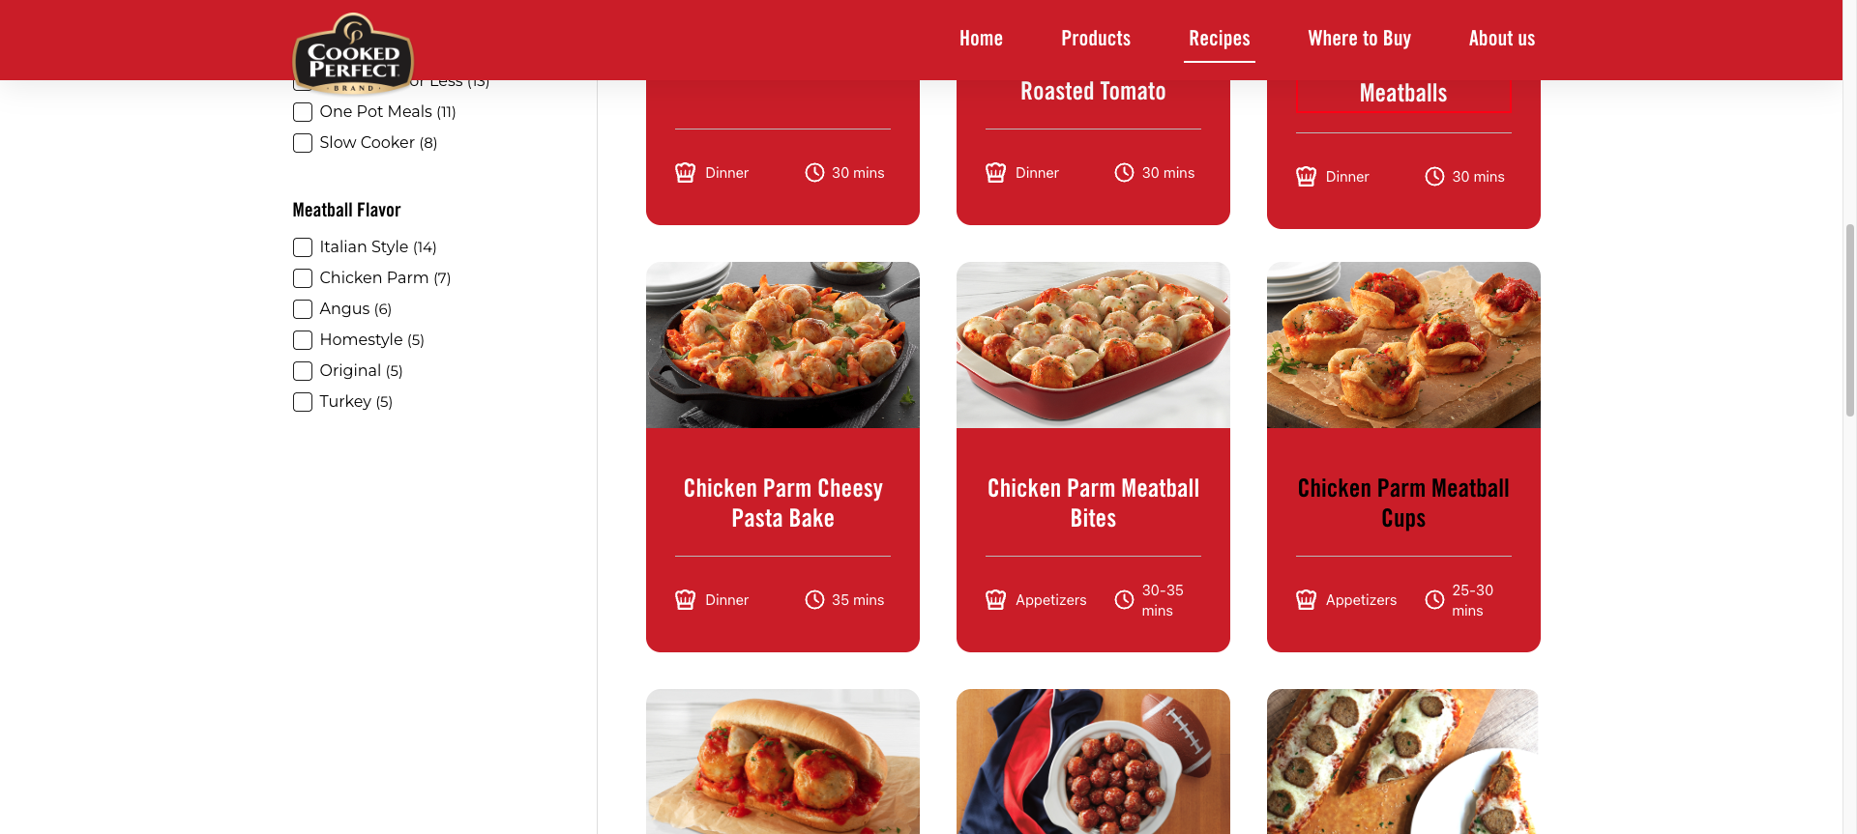Image resolution: width=1857 pixels, height=834 pixels.
Task: Click chef hat icon on Roasted Tomato card
Action: click(995, 173)
